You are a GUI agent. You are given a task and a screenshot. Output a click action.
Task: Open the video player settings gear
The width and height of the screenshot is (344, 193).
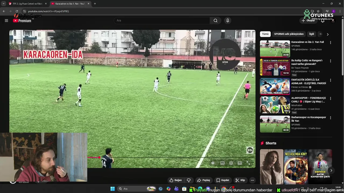(231, 163)
